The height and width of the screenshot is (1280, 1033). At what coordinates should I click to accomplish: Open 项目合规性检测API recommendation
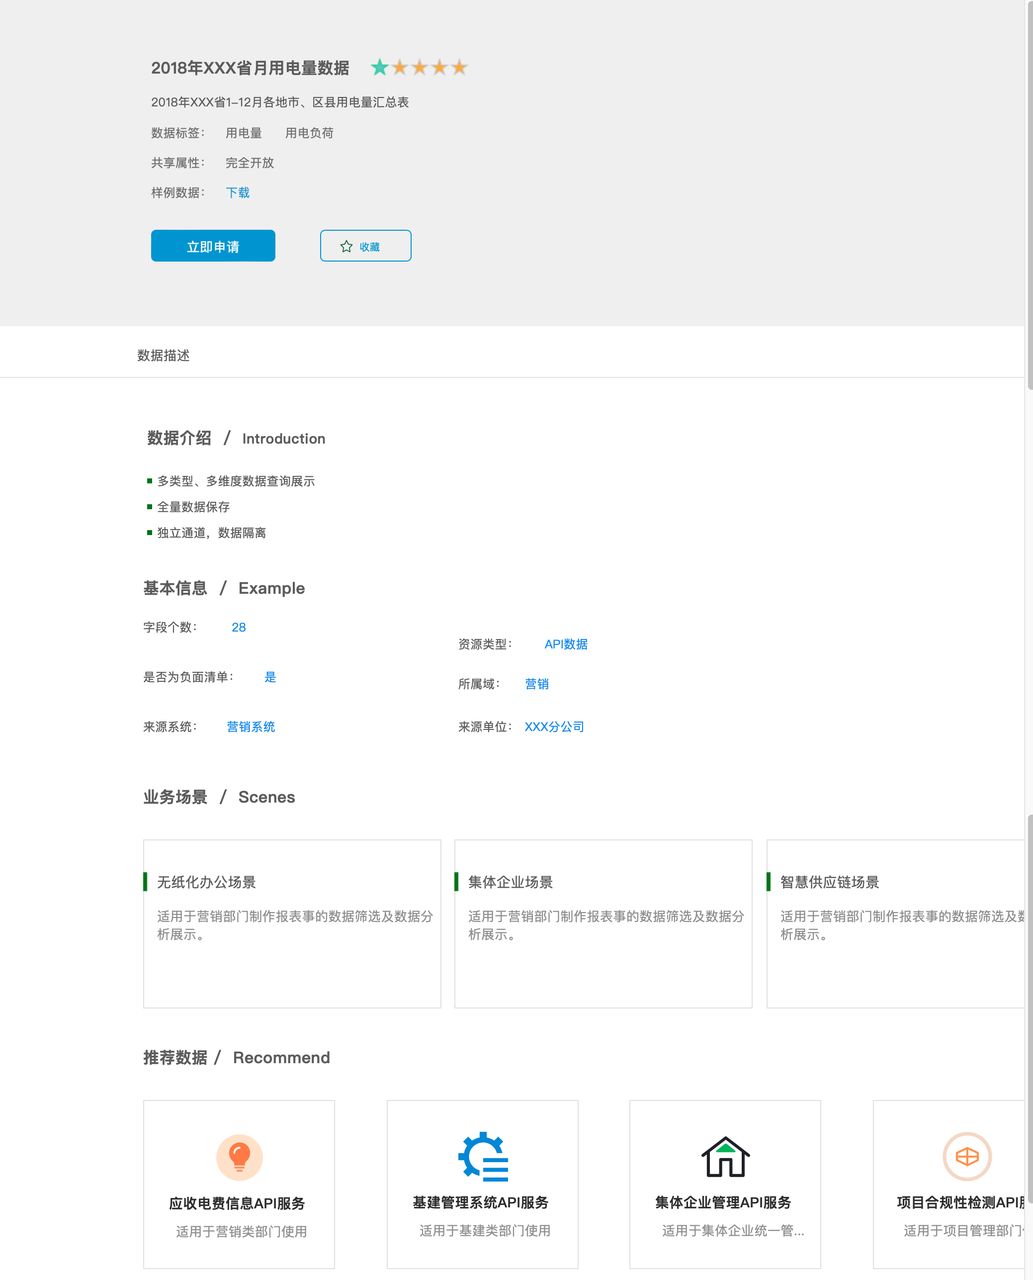pos(949,1184)
